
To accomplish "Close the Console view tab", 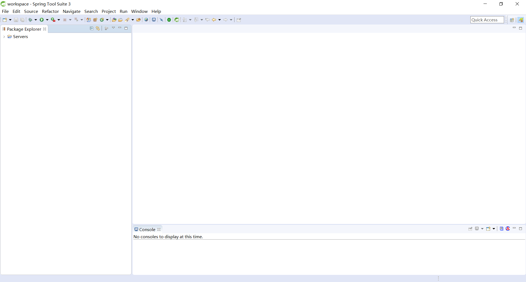I will 159,229.
